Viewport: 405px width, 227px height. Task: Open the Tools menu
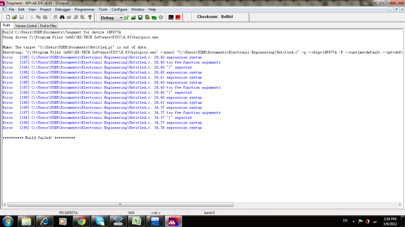(103, 9)
